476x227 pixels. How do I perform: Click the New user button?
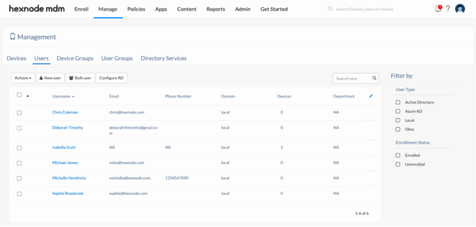[50, 78]
